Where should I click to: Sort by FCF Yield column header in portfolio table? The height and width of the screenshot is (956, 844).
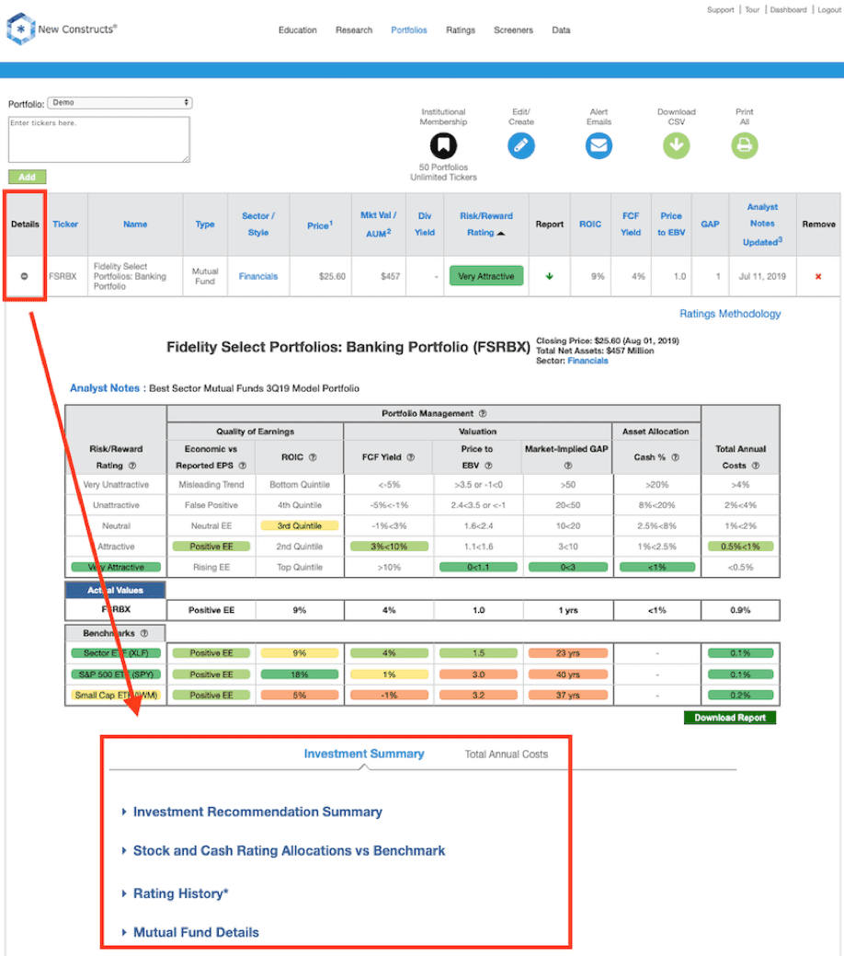tap(631, 225)
